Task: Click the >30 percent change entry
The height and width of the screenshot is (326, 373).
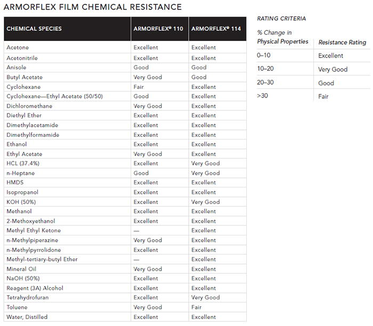Action: 263,96
